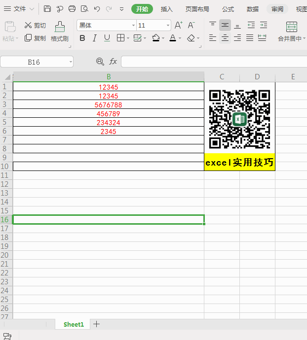Screen dimensions: 307x340
Task: Click distributed alignment icon
Action: click(x=262, y=38)
